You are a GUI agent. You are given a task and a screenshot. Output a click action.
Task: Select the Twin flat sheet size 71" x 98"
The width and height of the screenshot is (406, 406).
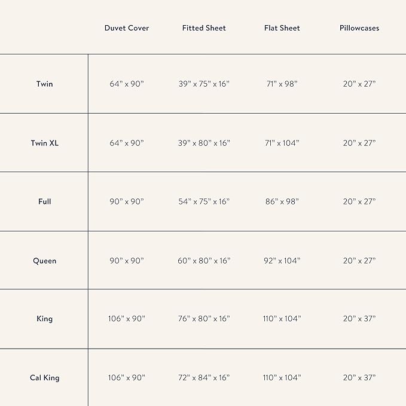coord(282,84)
